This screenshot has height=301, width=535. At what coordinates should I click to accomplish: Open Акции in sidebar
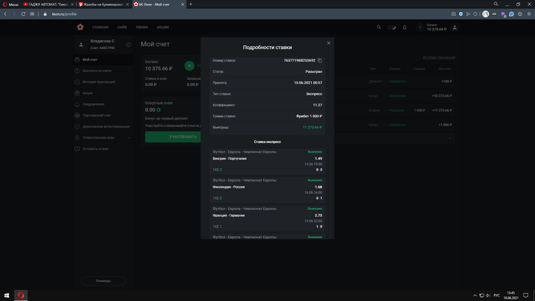coord(104,93)
